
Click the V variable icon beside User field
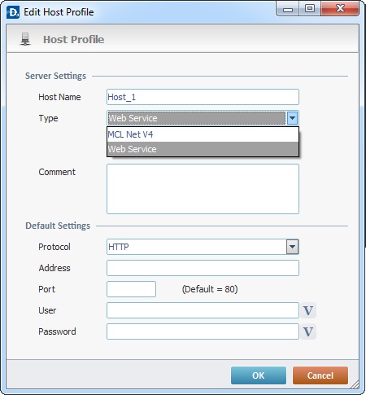pyautogui.click(x=308, y=310)
